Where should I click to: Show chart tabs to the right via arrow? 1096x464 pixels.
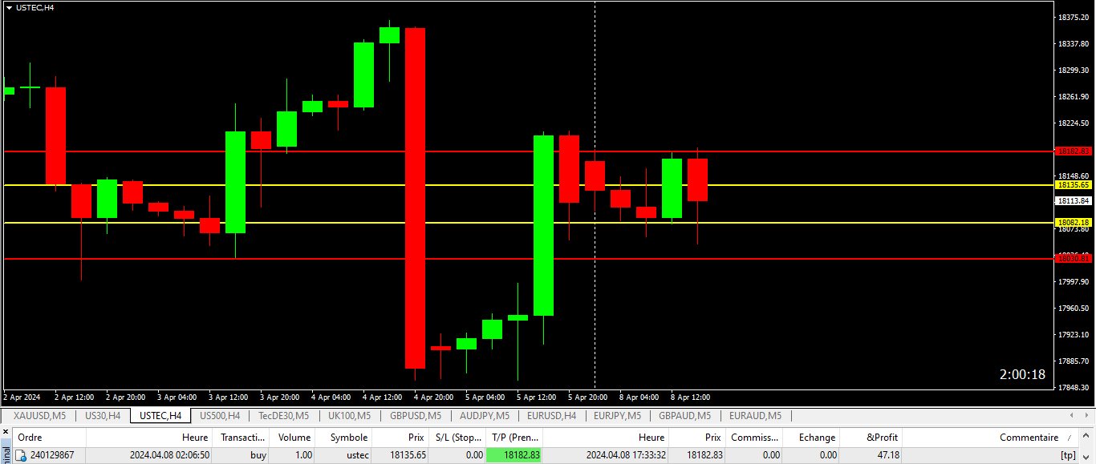1086,416
